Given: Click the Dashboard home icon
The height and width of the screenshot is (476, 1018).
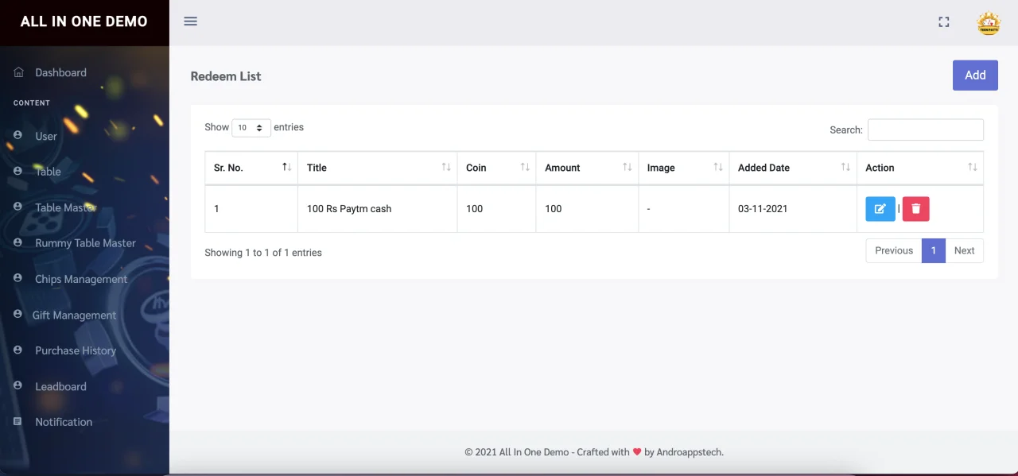Looking at the screenshot, I should [18, 72].
